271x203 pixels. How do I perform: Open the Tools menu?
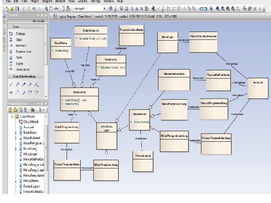[x=72, y=1]
